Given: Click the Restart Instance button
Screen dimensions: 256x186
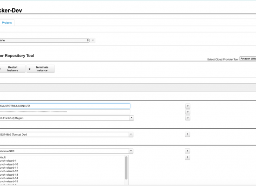Looking at the screenshot, I should pos(13,69).
